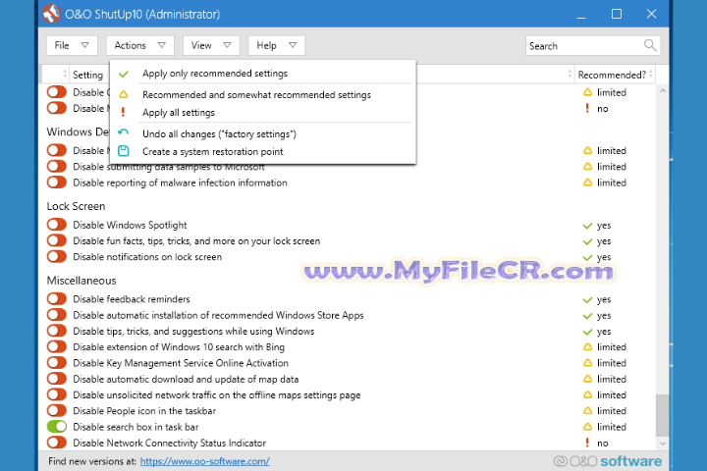The width and height of the screenshot is (707, 471).
Task: Turn off Disable search box in task bar
Action: coord(57,427)
